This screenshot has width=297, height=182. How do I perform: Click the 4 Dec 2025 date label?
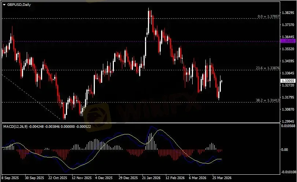(x=104, y=178)
